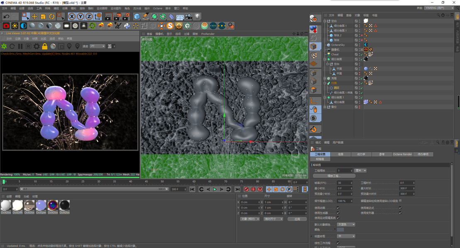
Task: Click the light bulb icon
Action: 197,17
